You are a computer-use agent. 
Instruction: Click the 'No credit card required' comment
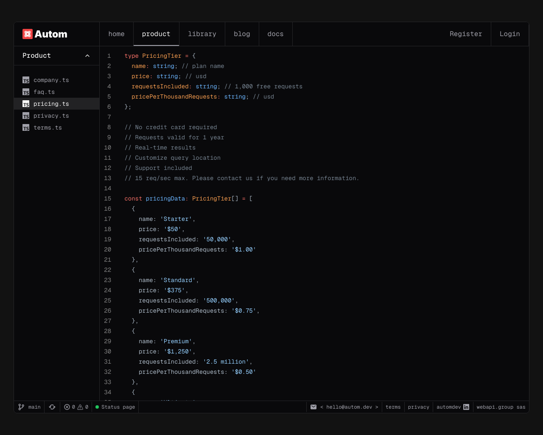(x=171, y=127)
